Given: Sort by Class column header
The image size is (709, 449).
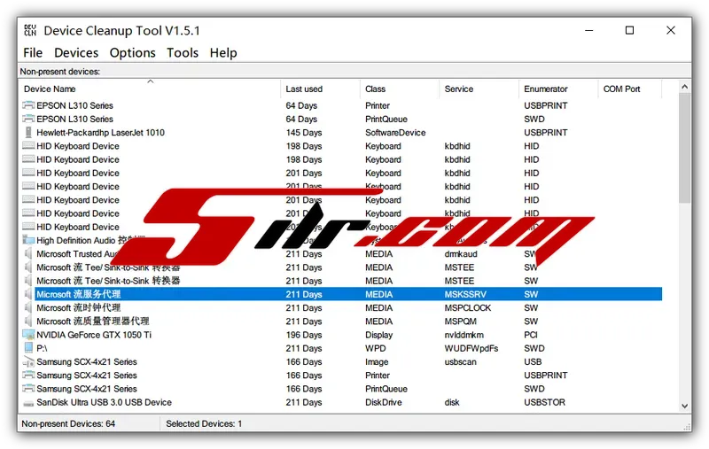Looking at the screenshot, I should [x=400, y=89].
